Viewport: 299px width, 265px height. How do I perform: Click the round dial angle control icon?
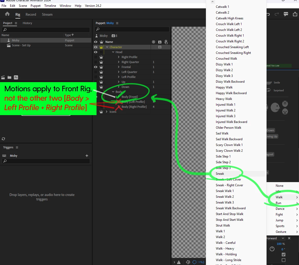coord(272,249)
